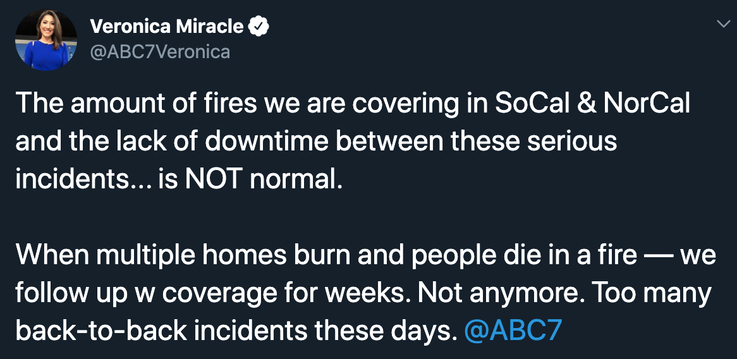Click the second paragraph starting 'When multiple homes'
This screenshot has height=359, width=737.
tap(366, 293)
